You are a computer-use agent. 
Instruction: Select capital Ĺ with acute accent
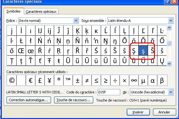tap(105, 31)
